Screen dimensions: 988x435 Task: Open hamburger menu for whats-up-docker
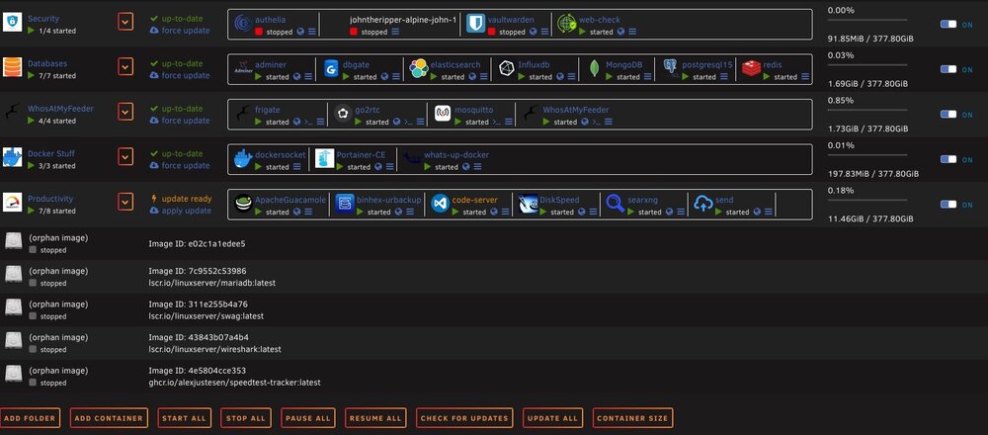477,167
